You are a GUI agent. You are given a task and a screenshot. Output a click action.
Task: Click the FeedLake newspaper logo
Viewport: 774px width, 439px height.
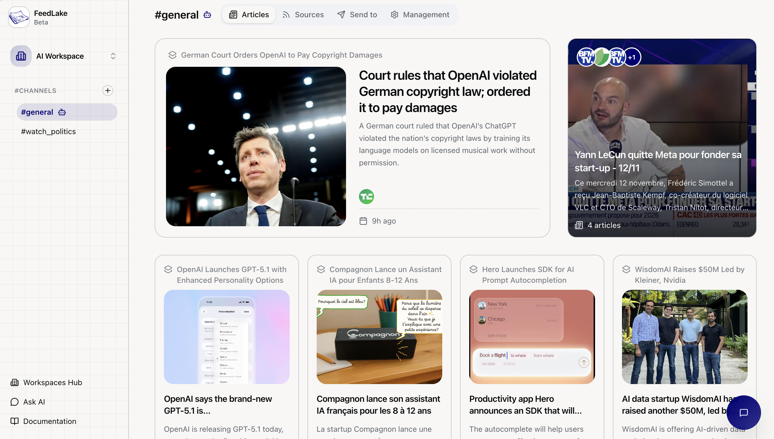19,17
